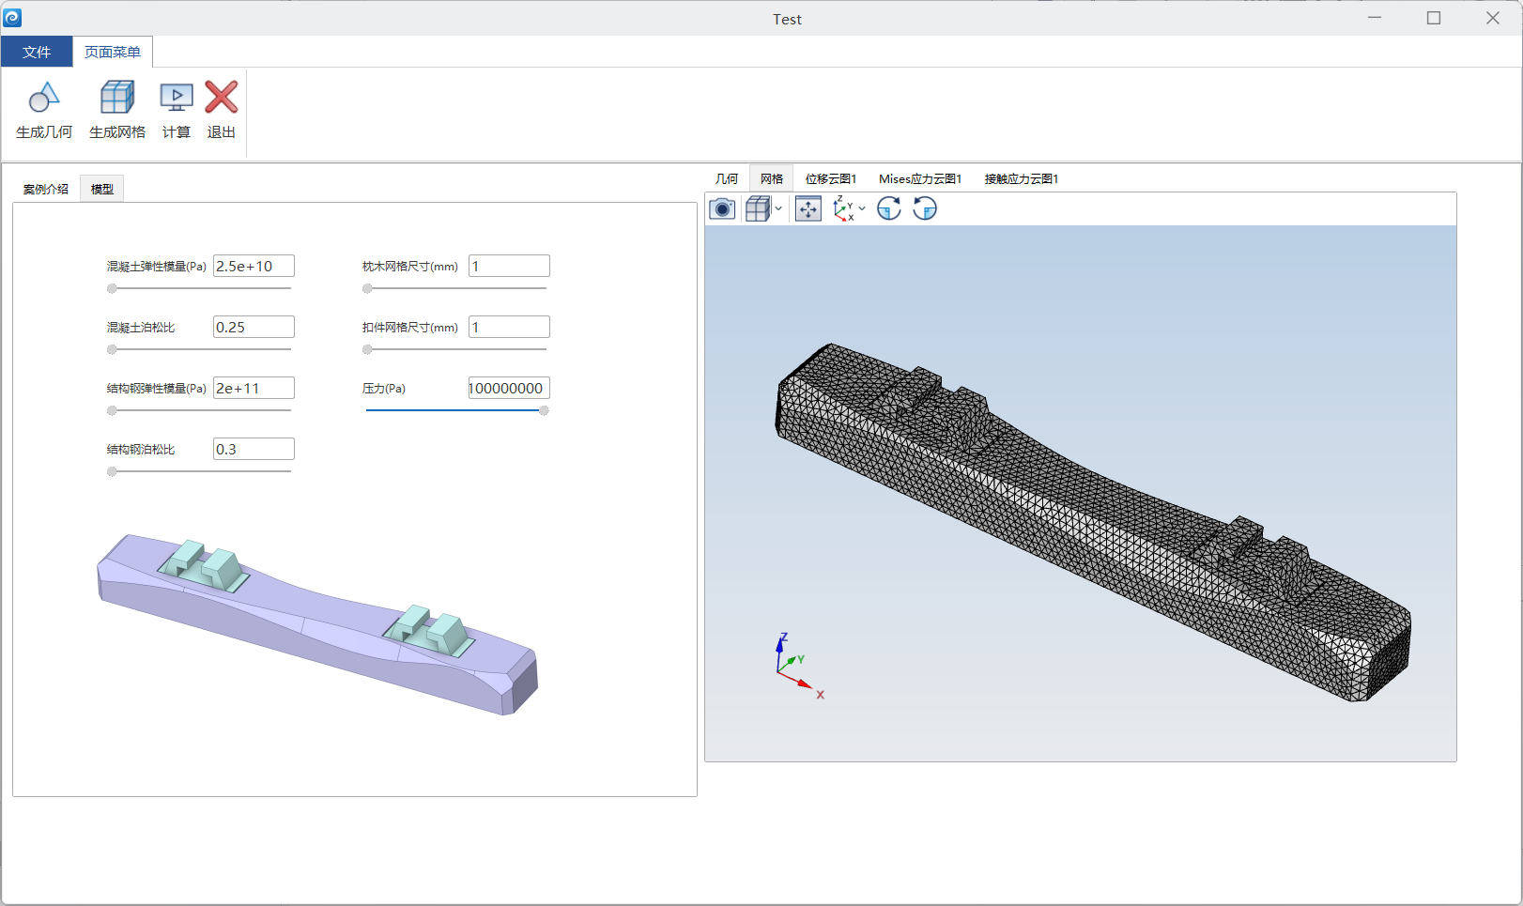Open the axis orientation dropdown arrow

[x=862, y=208]
